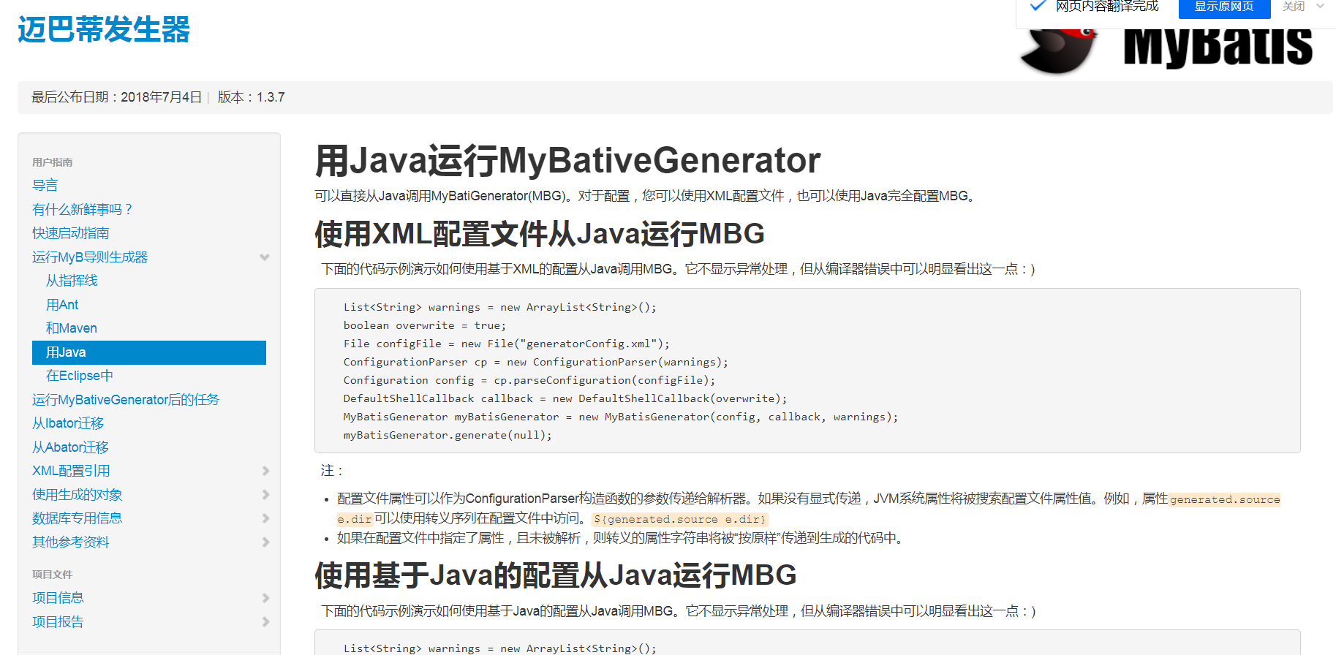The height and width of the screenshot is (655, 1336).
Task: Click the MyBatis logo image
Action: click(x=1166, y=50)
